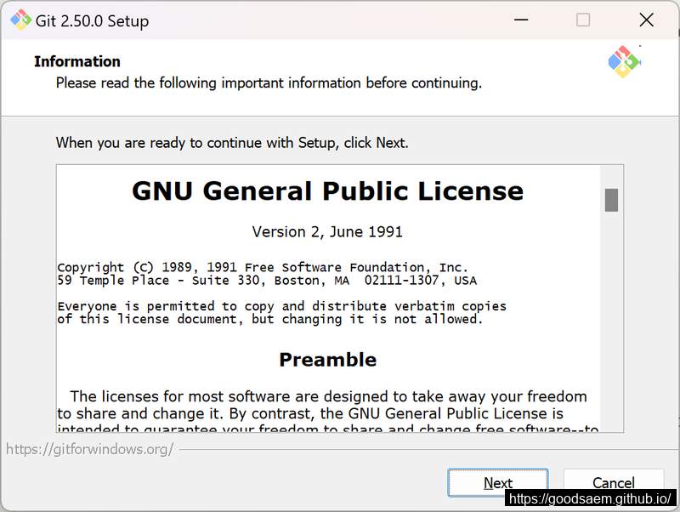Click the 'Git 2.50.0 Setup' window title
This screenshot has height=512, width=680.
(x=92, y=20)
